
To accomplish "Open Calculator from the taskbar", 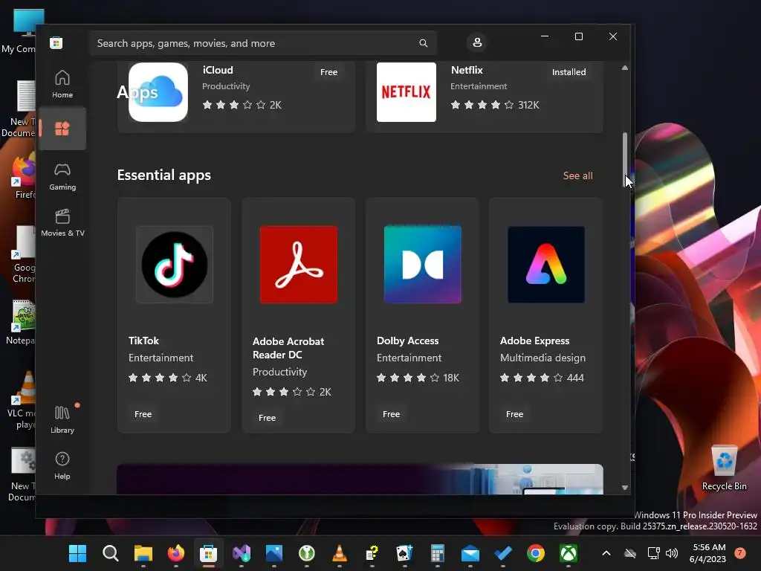I will (x=437, y=553).
